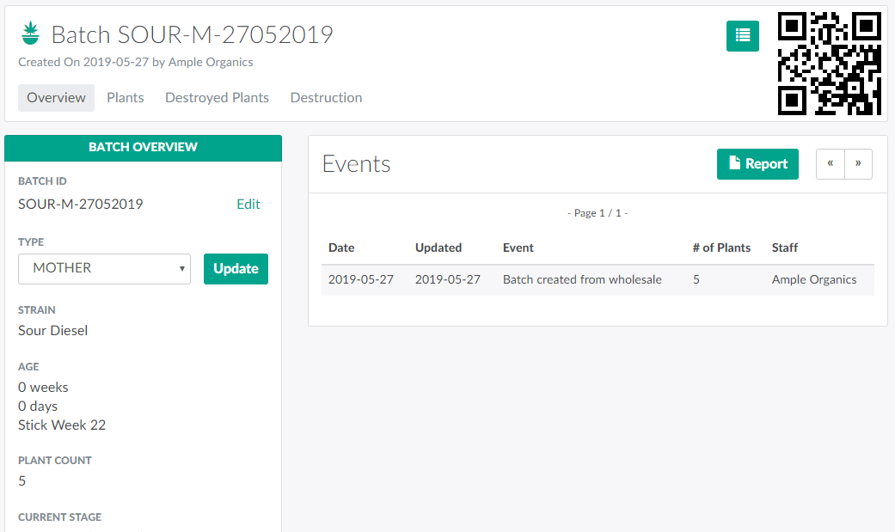This screenshot has height=532, width=895.
Task: Go to the previous events page
Action: point(830,164)
